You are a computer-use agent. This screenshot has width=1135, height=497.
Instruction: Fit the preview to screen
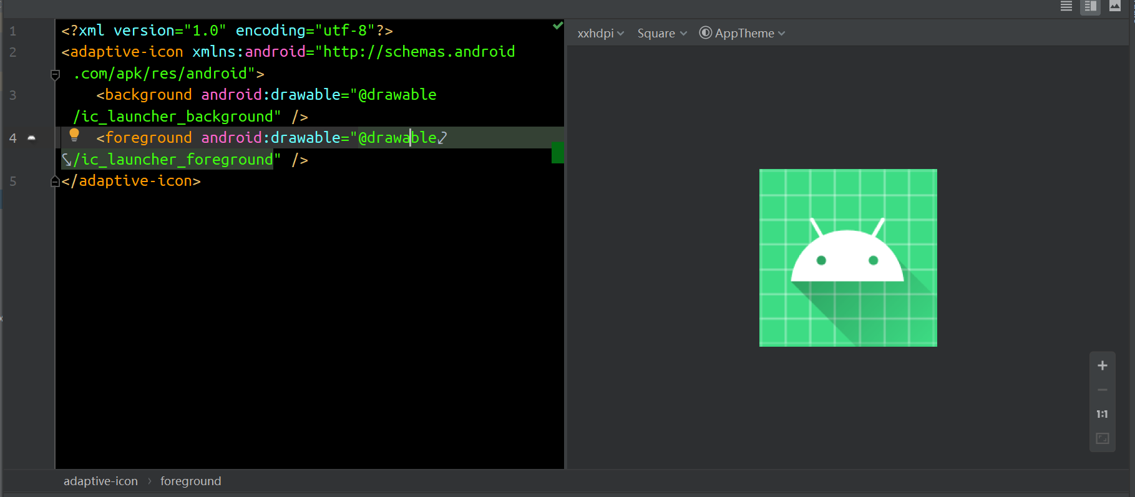point(1103,438)
